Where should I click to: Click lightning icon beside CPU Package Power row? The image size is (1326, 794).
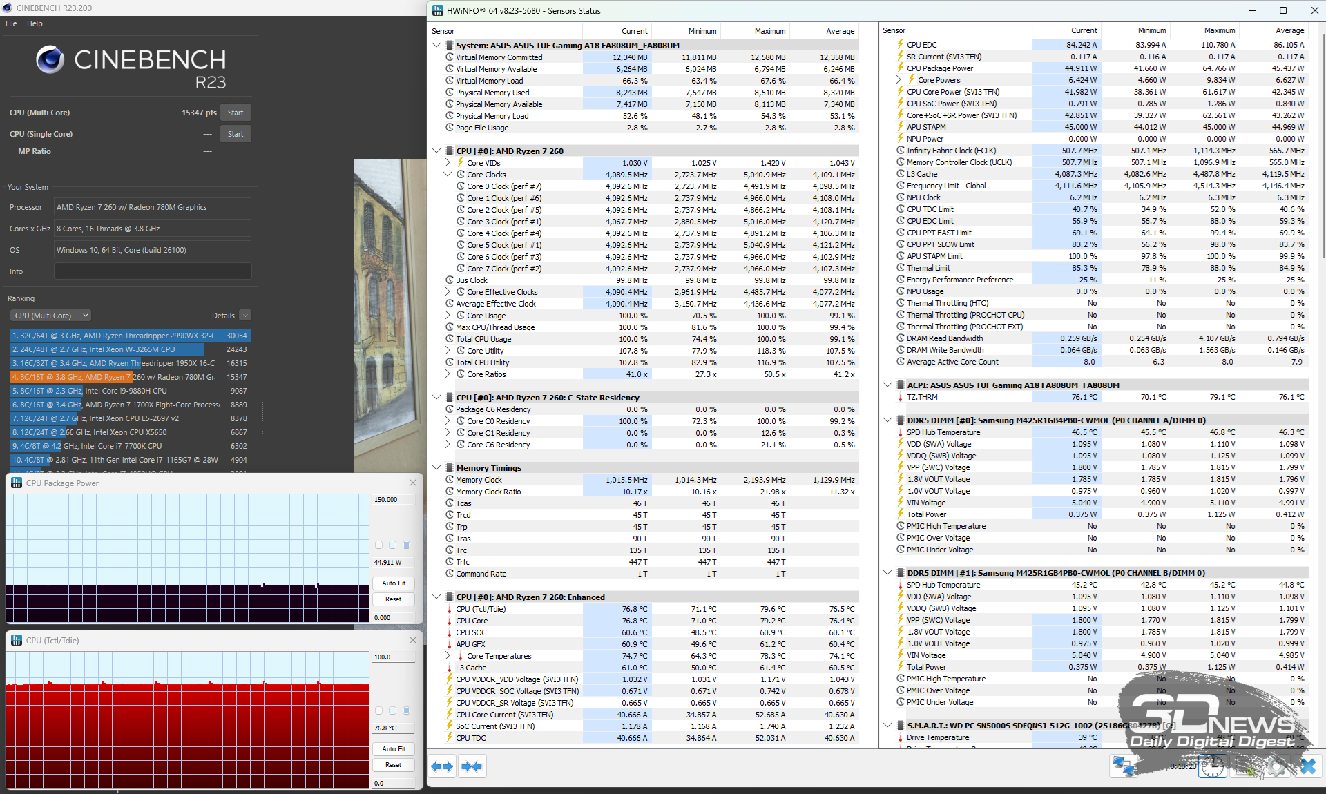tap(901, 68)
